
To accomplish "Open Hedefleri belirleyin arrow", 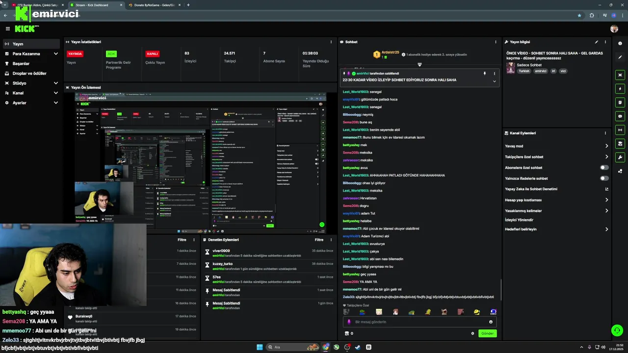I will [606, 229].
